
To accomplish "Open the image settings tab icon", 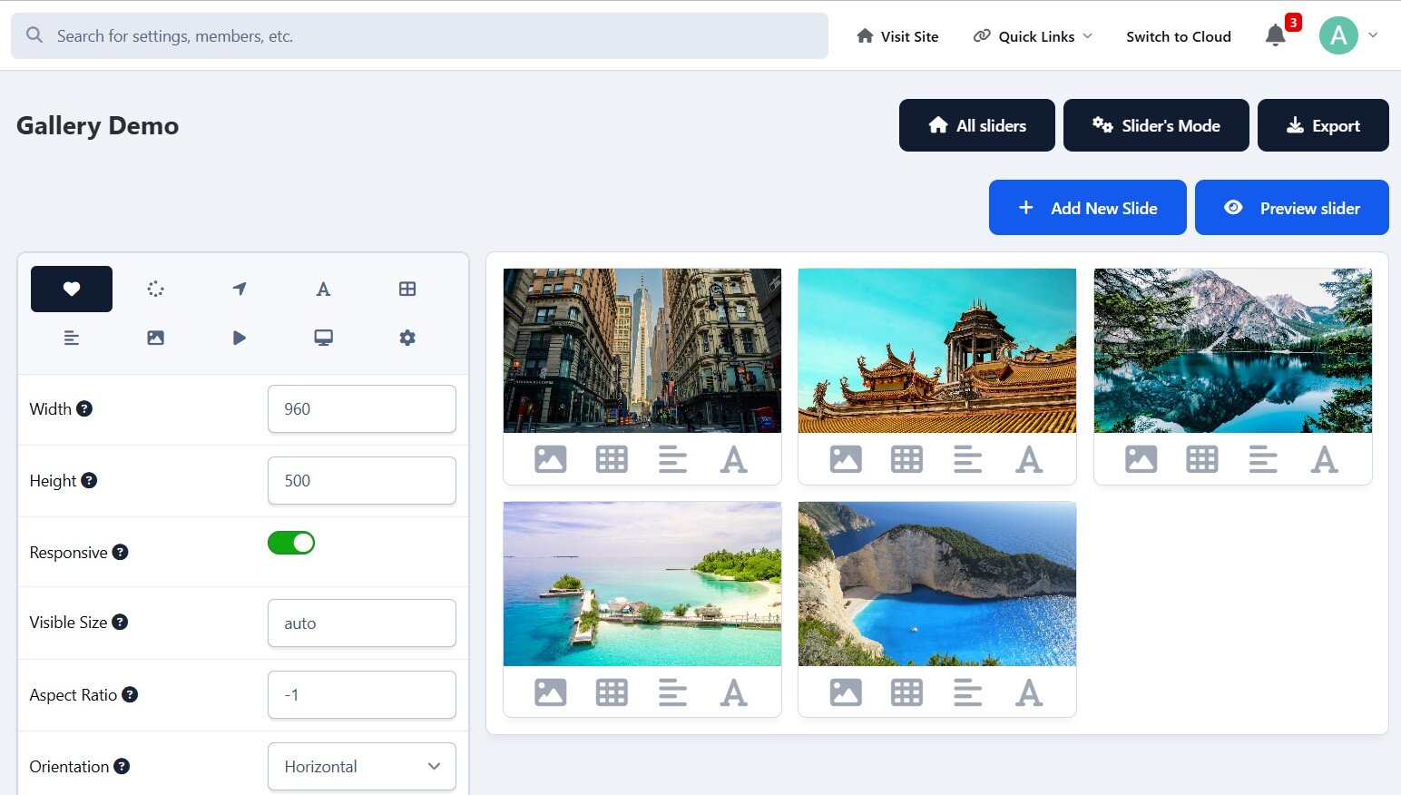I will 155,338.
